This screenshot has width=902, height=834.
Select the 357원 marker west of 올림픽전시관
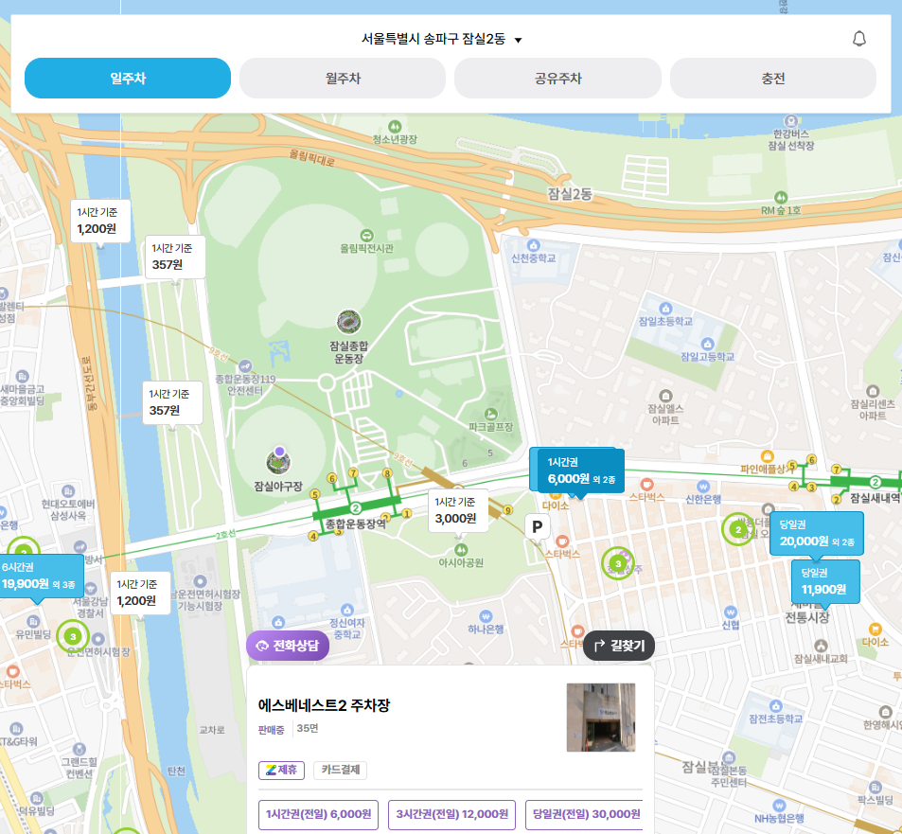click(x=175, y=257)
